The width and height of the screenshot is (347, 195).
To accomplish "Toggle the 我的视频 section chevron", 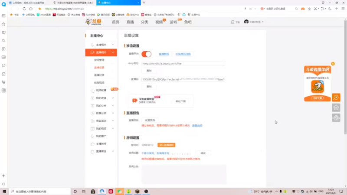I will point(113,128).
